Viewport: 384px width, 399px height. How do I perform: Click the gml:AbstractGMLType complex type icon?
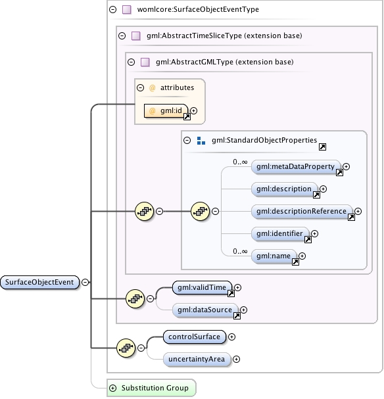(145, 62)
